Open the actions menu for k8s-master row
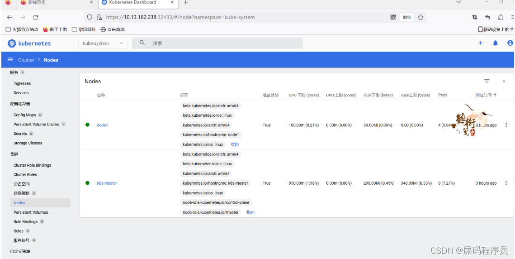Image resolution: width=515 pixels, height=259 pixels. click(x=506, y=183)
